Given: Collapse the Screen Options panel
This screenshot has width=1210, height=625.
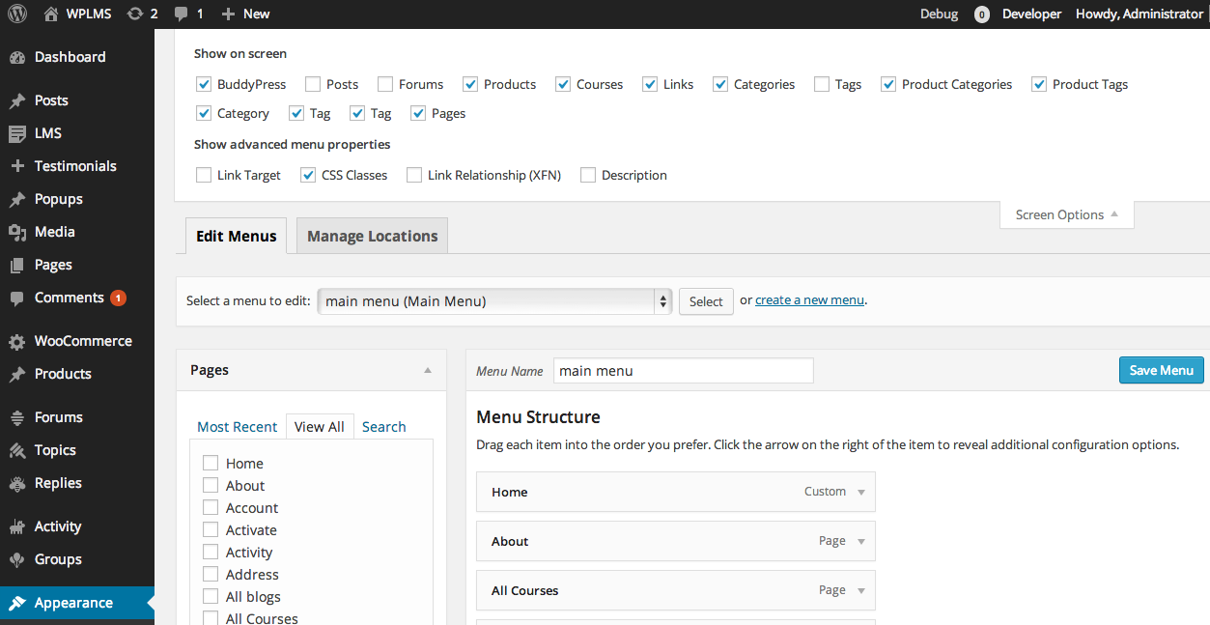Looking at the screenshot, I should pyautogui.click(x=1067, y=214).
